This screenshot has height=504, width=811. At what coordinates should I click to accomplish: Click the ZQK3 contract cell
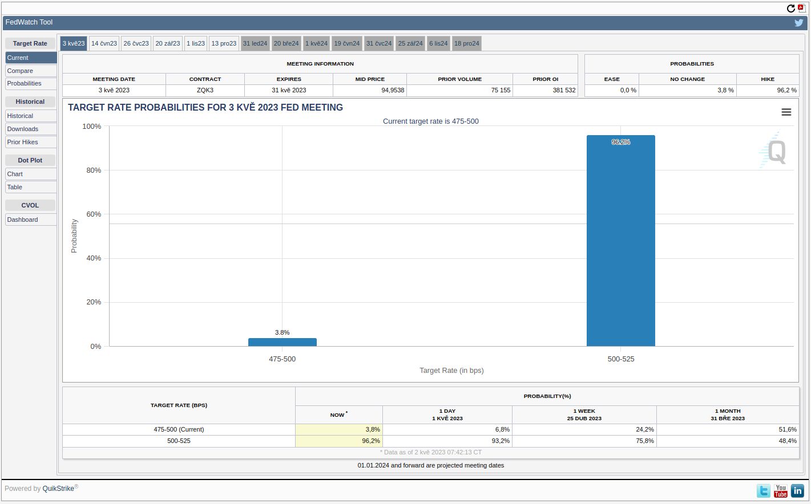pos(205,90)
